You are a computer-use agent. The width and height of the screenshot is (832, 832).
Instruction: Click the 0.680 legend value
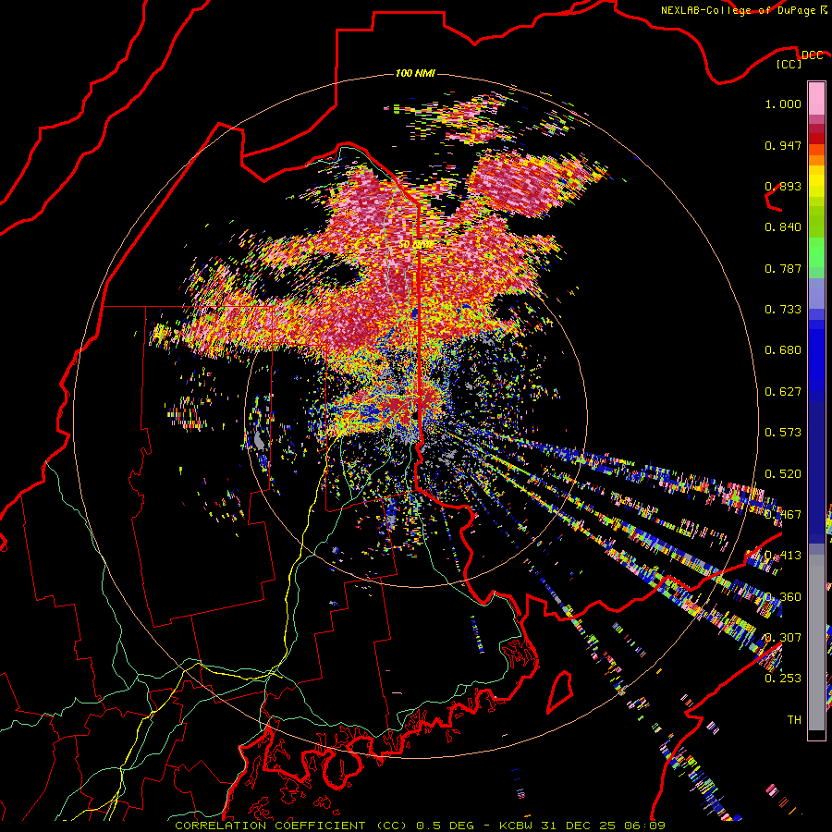pyautogui.click(x=783, y=350)
